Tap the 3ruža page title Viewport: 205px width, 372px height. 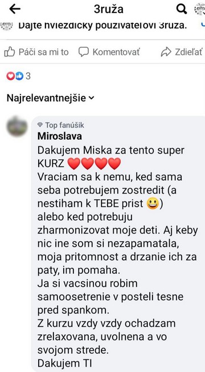[109, 9]
